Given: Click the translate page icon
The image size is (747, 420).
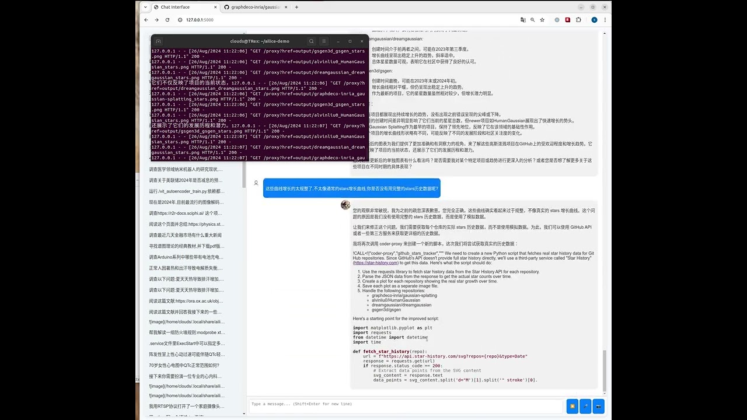Looking at the screenshot, I should [x=523, y=20].
